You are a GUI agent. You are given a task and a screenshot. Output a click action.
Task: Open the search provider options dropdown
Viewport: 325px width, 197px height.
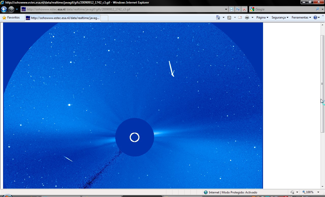pos(322,9)
